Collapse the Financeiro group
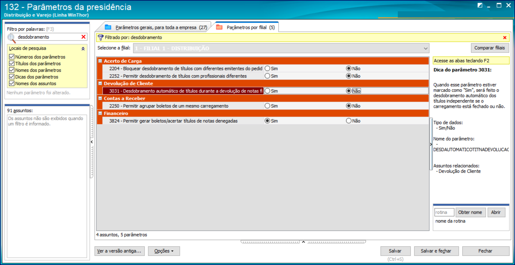The height and width of the screenshot is (265, 515). coord(100,113)
